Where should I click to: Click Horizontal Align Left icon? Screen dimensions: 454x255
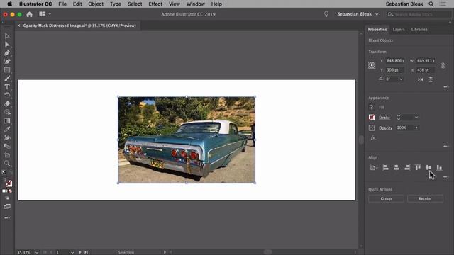(x=385, y=167)
